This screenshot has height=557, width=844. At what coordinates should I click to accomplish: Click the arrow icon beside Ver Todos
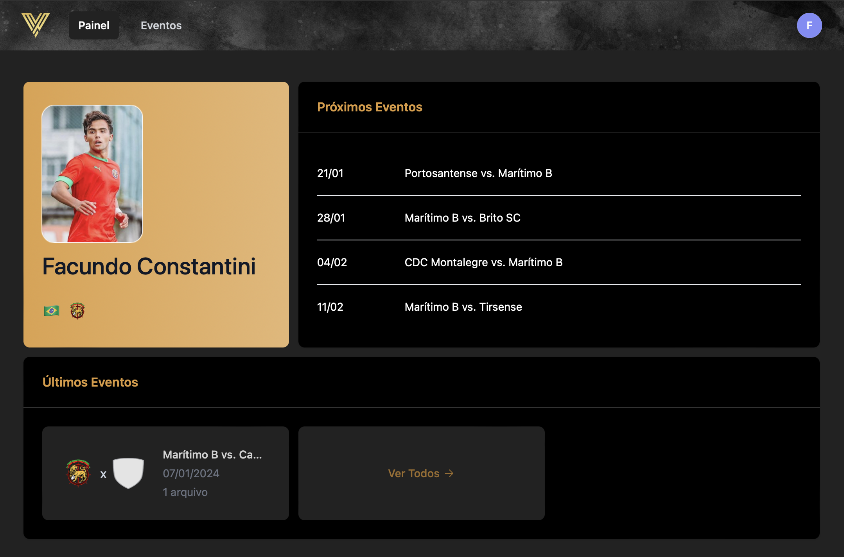(449, 474)
